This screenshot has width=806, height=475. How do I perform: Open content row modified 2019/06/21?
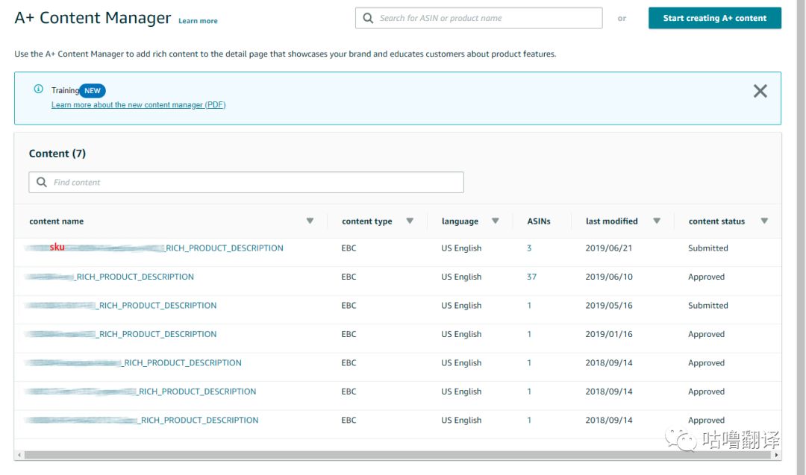pyautogui.click(x=156, y=248)
